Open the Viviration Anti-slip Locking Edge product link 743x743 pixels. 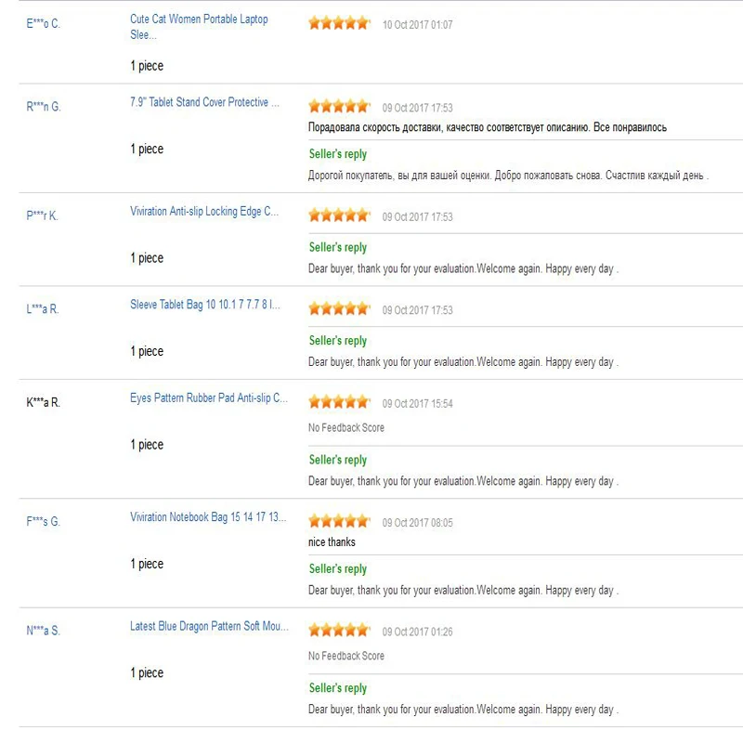[x=204, y=212]
